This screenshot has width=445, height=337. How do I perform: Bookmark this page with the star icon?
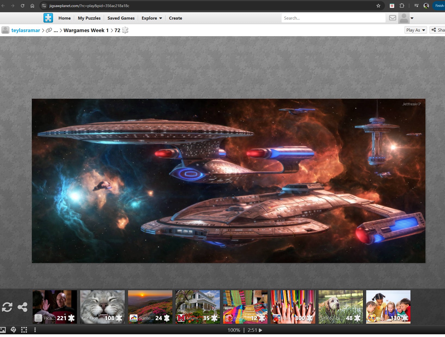click(378, 6)
